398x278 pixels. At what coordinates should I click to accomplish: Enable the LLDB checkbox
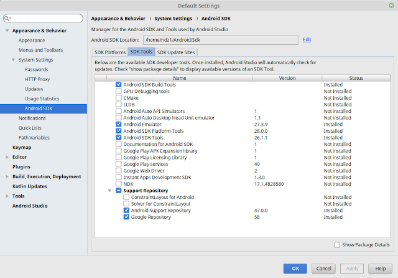[119, 104]
